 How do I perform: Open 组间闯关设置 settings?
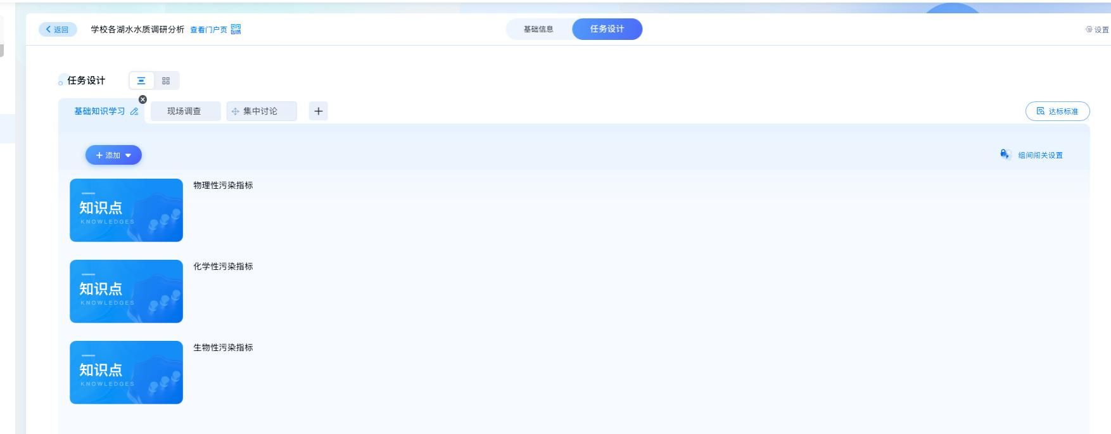coord(1039,155)
